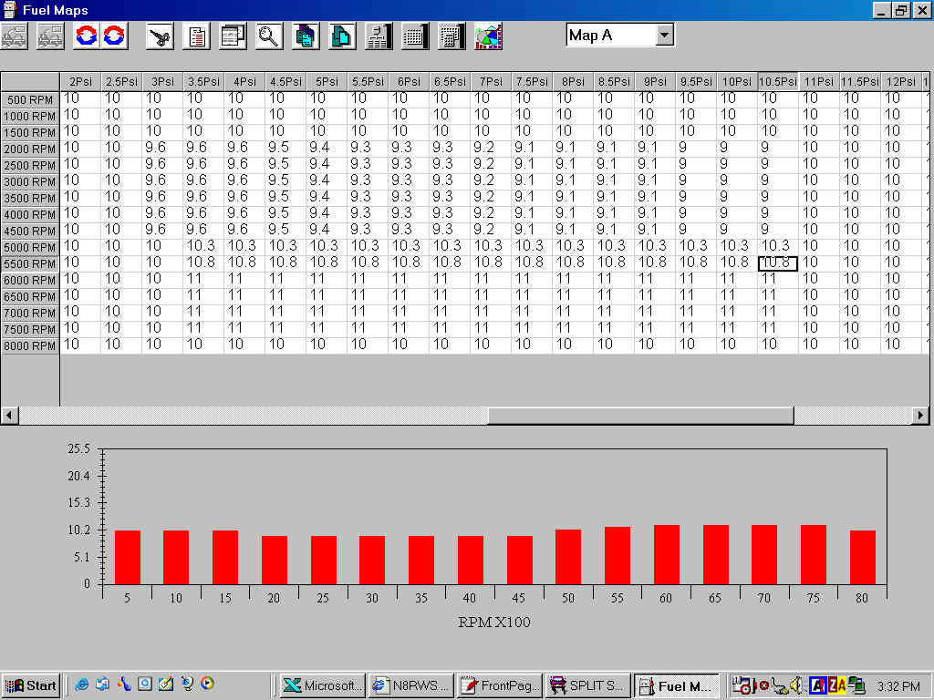Click the magnifying glass toolbar icon

[x=269, y=36]
